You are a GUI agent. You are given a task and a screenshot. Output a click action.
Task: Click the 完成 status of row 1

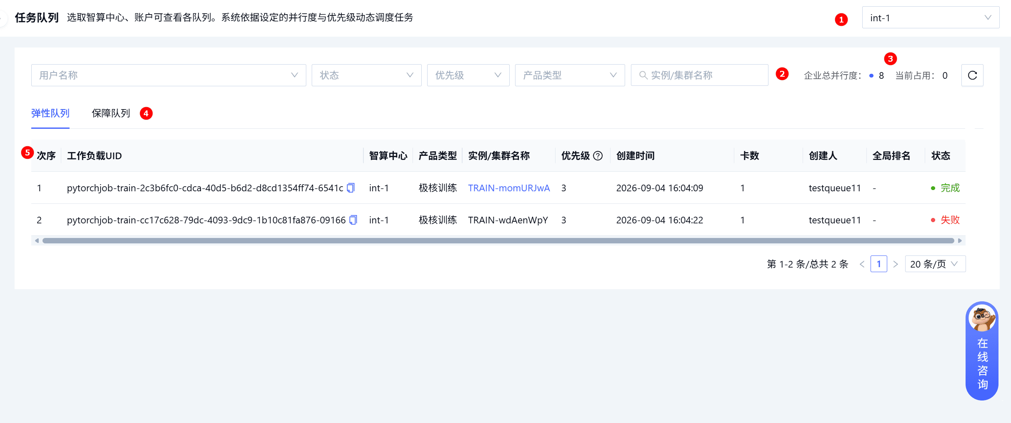tap(946, 188)
